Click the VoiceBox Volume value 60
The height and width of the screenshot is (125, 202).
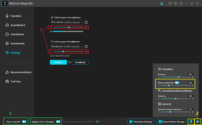[x=190, y=74]
